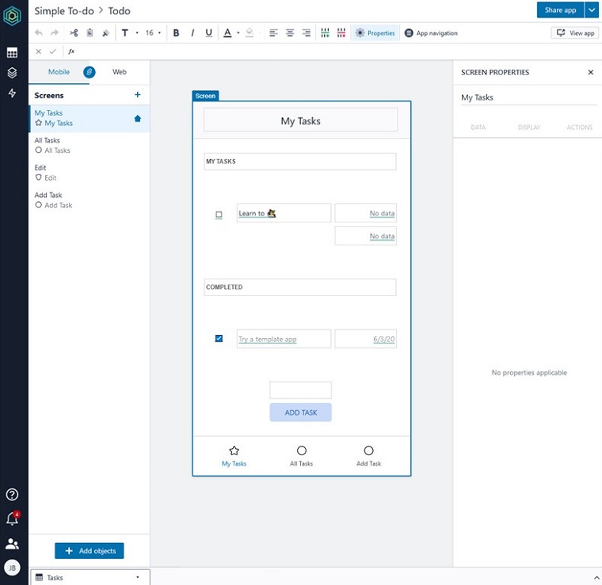
Task: Open the DATA properties tab
Action: click(x=478, y=127)
